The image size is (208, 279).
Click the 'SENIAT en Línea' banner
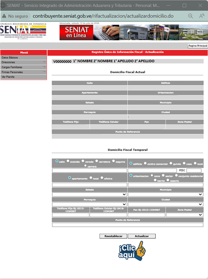click(76, 33)
